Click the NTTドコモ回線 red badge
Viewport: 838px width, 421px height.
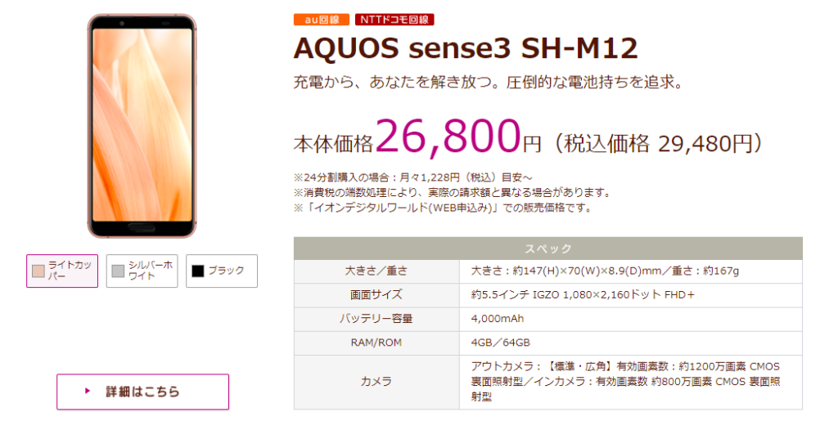tap(394, 20)
